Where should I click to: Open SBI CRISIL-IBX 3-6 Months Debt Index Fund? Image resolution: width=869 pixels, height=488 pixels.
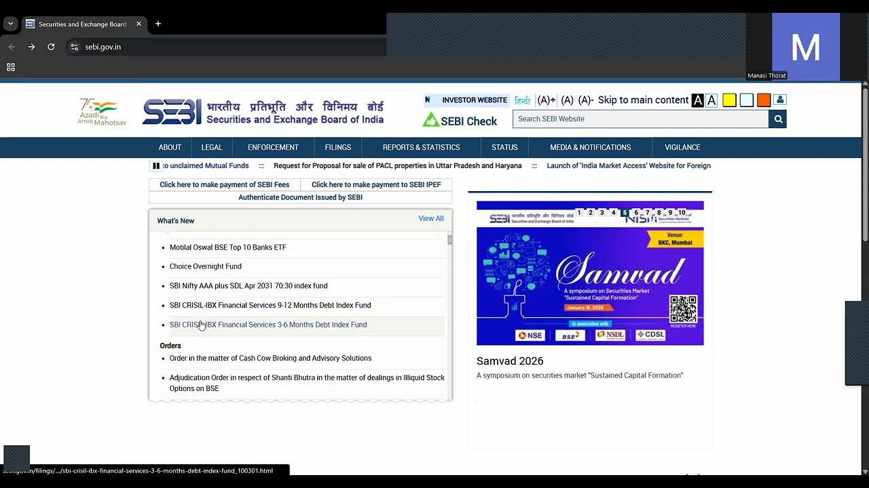[x=268, y=325]
